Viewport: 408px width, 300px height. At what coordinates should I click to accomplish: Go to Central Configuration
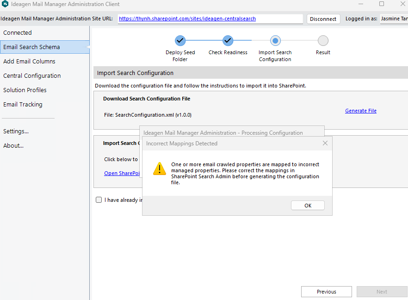pos(45,75)
